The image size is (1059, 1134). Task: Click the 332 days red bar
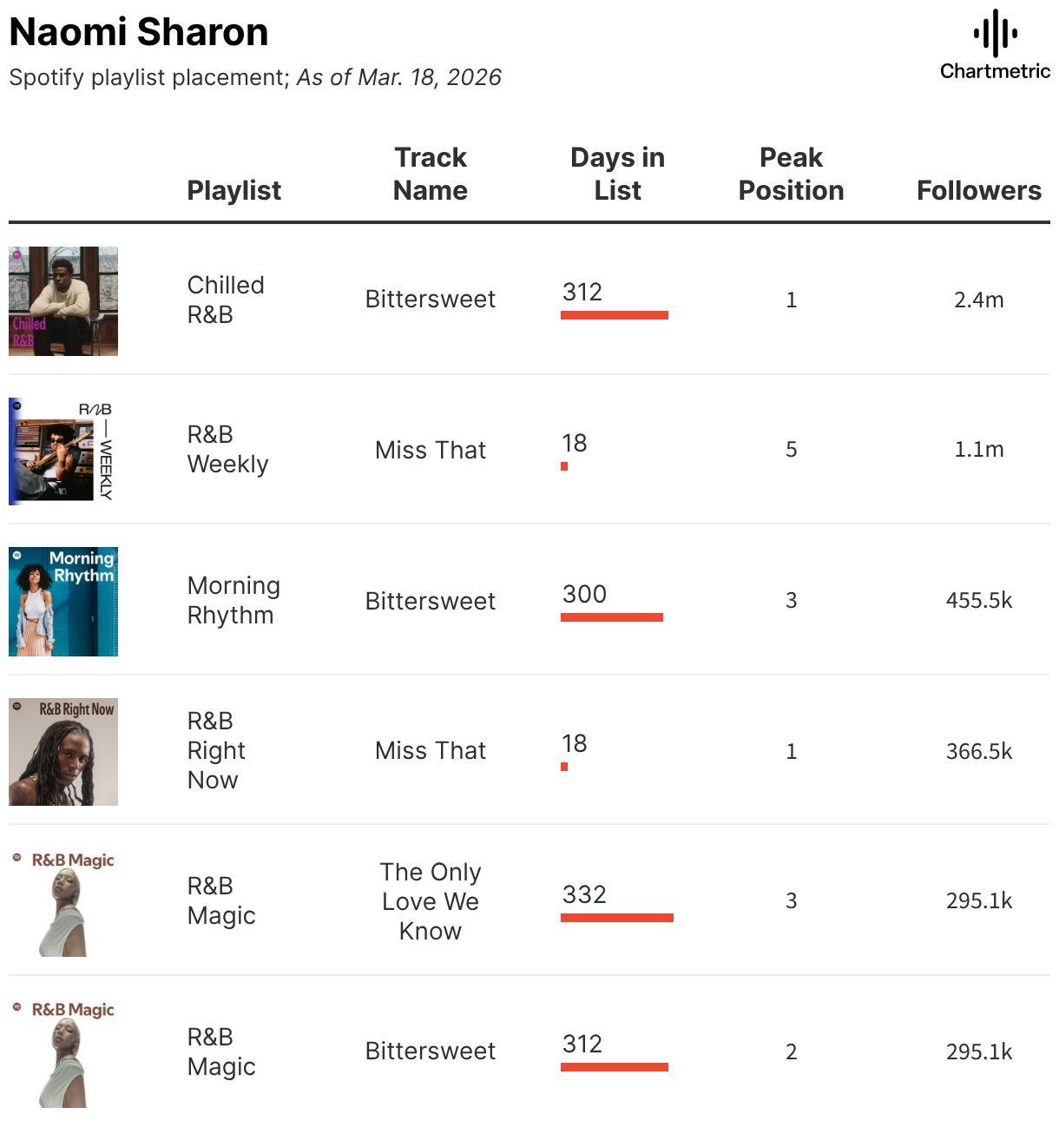617,918
